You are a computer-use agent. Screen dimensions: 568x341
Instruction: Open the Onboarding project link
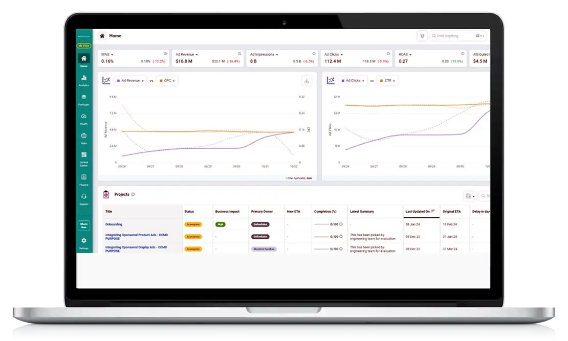(114, 224)
